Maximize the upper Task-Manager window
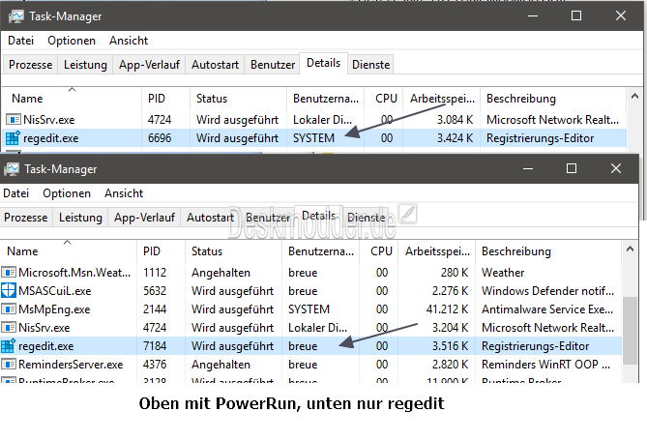Screen dimensions: 647x441 click(576, 16)
